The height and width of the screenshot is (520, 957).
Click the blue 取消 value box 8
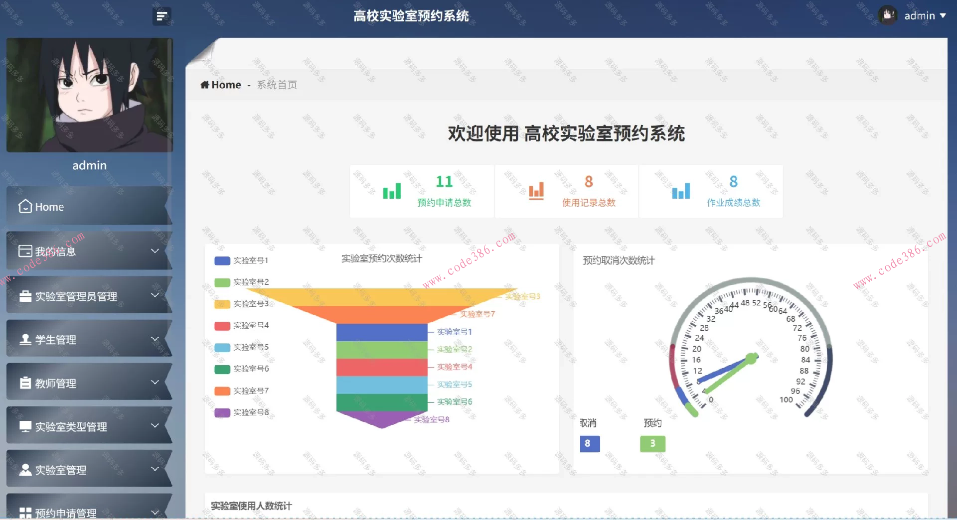pos(590,443)
